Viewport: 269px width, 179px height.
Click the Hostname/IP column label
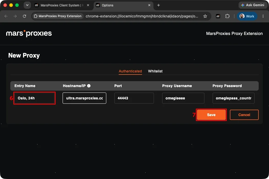74,86
